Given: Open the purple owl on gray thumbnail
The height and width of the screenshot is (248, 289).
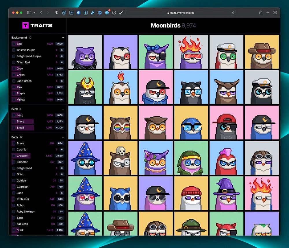Looking at the screenshot, I should (x=85, y=52).
